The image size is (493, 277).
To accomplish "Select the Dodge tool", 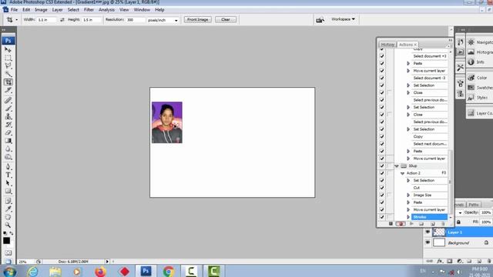I will coord(8,157).
